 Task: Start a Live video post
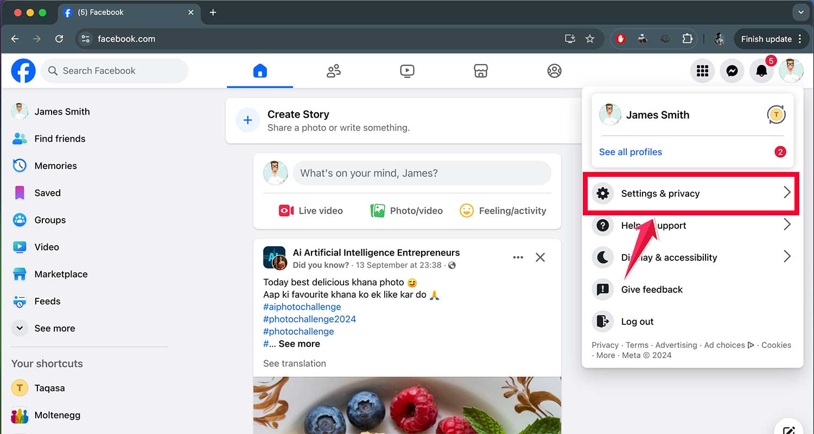(x=311, y=210)
